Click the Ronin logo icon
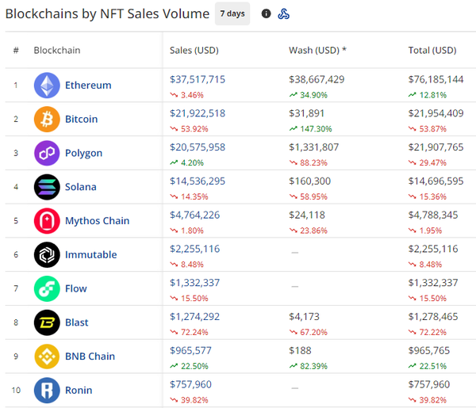The height and width of the screenshot is (408, 476). [47, 390]
